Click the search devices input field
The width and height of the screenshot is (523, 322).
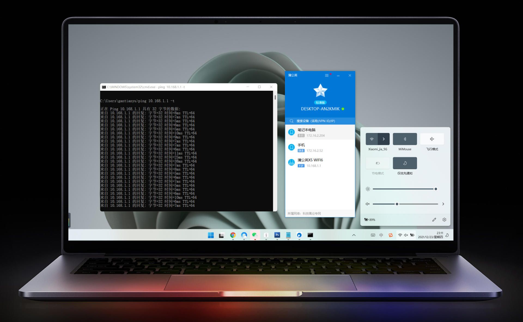[320, 121]
